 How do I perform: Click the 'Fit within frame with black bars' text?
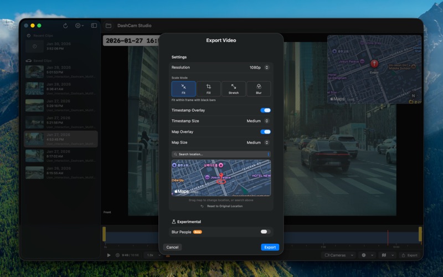click(193, 100)
